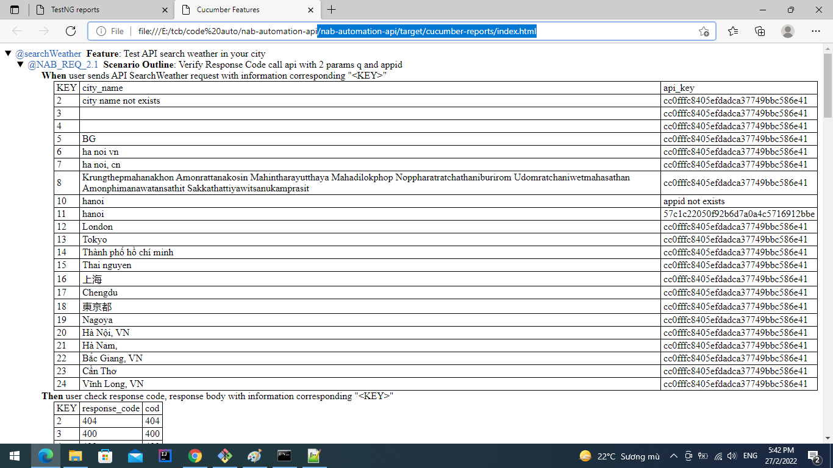Image resolution: width=833 pixels, height=468 pixels.
Task: Click the @searchWeather tag
Action: tap(48, 54)
